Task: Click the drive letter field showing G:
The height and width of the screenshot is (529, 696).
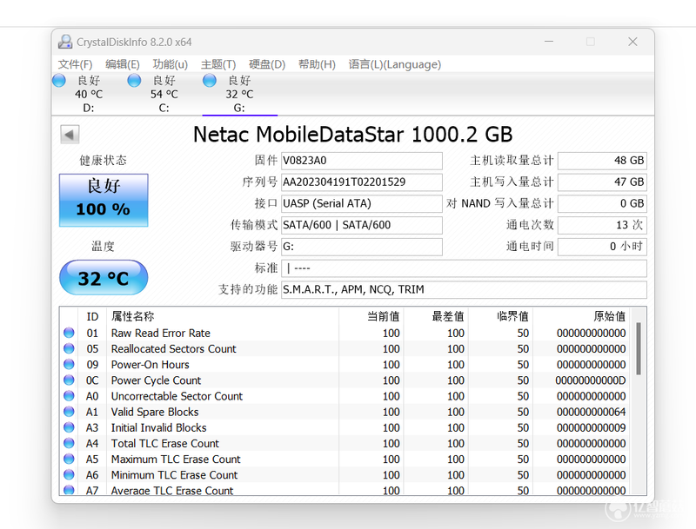Action: pyautogui.click(x=362, y=247)
